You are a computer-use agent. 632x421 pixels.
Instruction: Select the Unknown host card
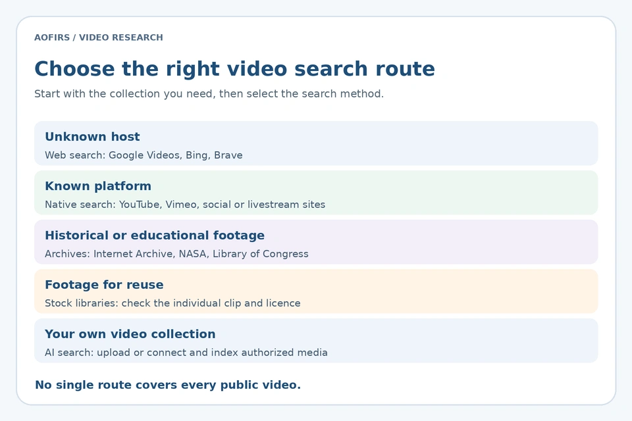point(316,143)
